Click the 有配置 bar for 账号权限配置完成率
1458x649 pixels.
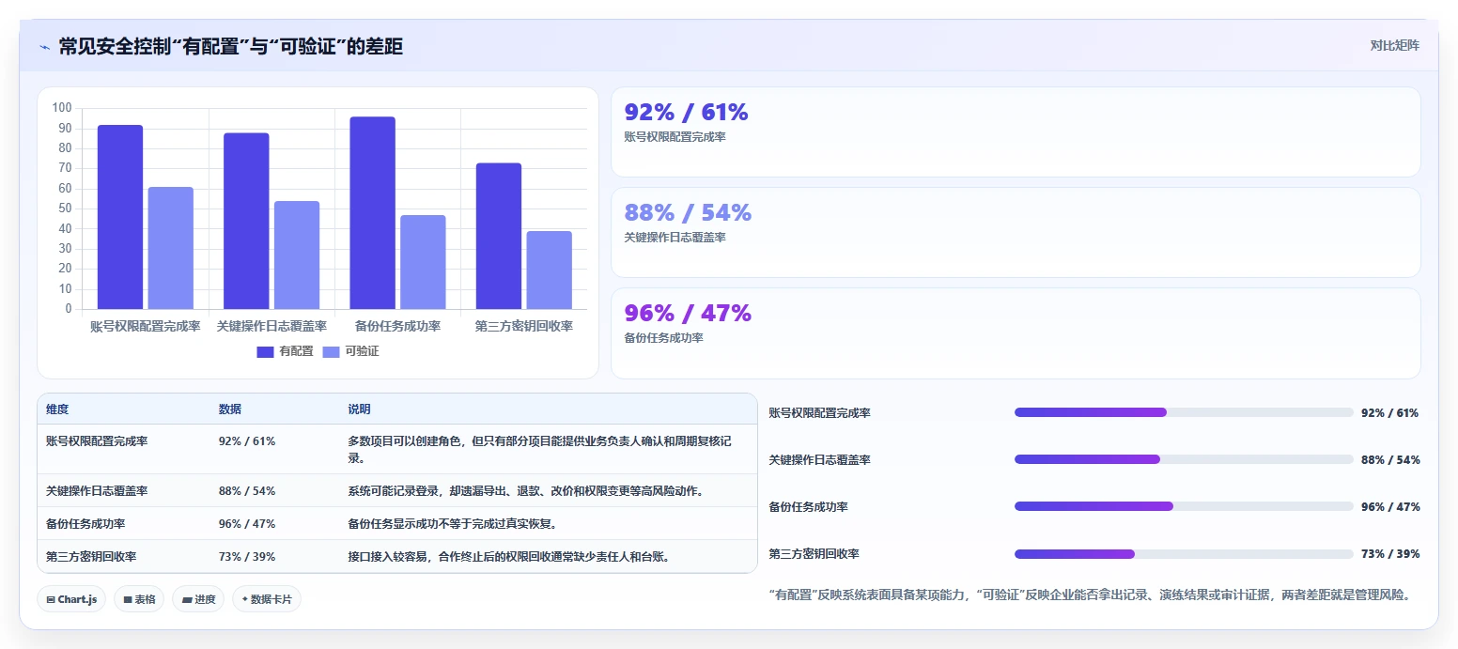120,217
